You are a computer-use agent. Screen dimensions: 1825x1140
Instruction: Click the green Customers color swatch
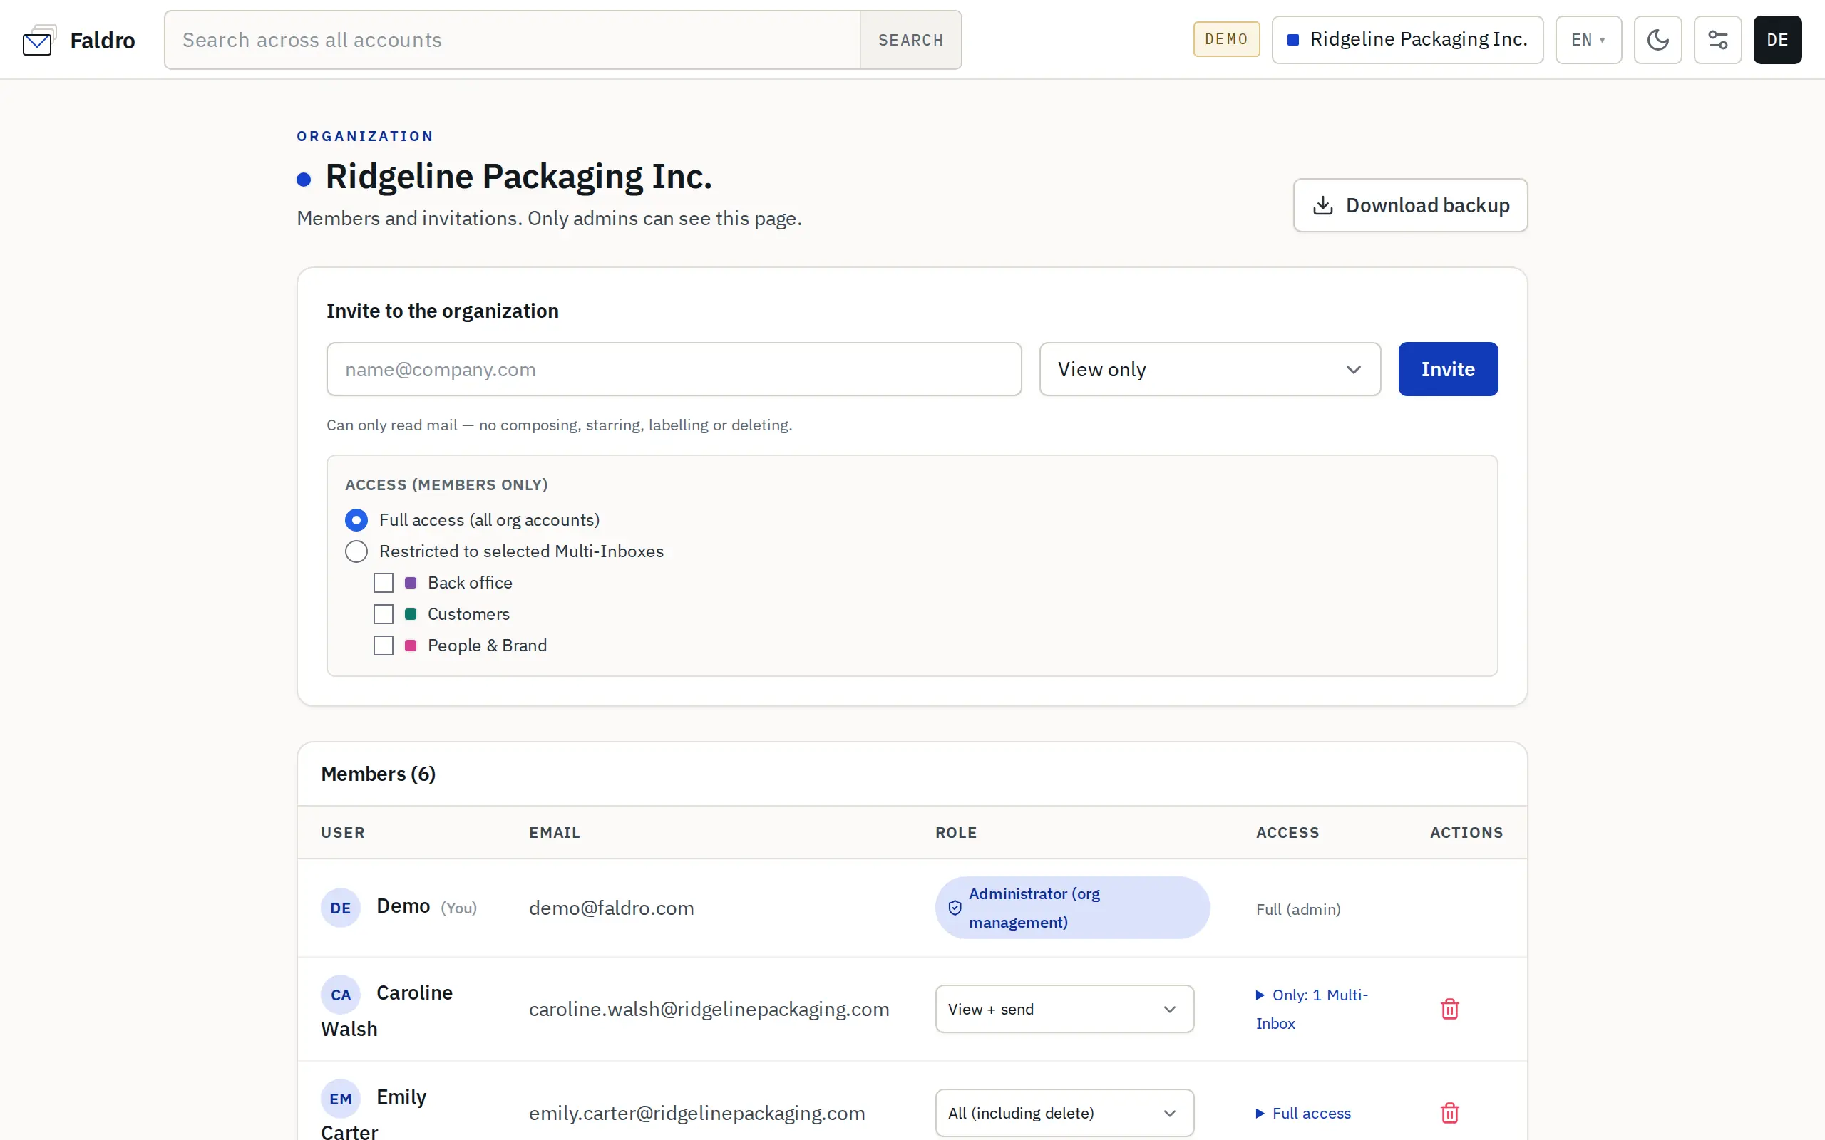pyautogui.click(x=410, y=614)
